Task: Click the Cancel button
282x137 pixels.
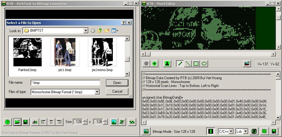Action: click(x=117, y=91)
